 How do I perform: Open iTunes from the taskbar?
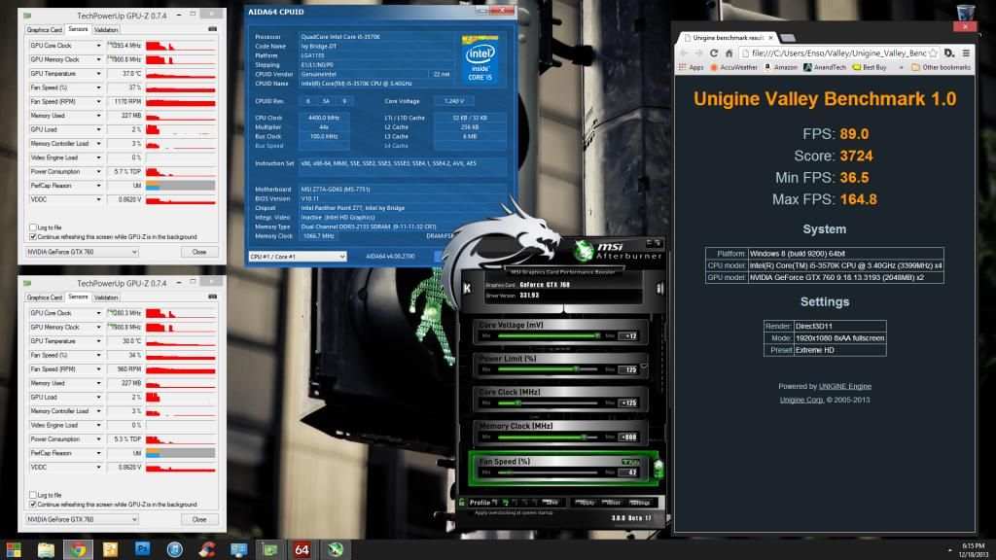pos(175,549)
